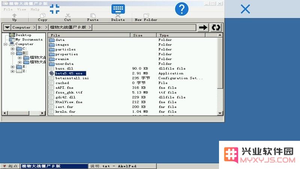
Task: Expand the Z: drive node
Action: (x=12, y=71)
